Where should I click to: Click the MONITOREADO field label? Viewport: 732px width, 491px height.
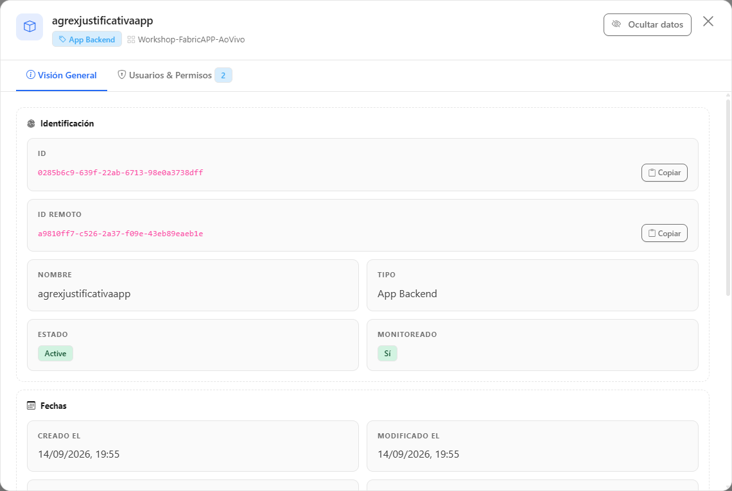(407, 334)
